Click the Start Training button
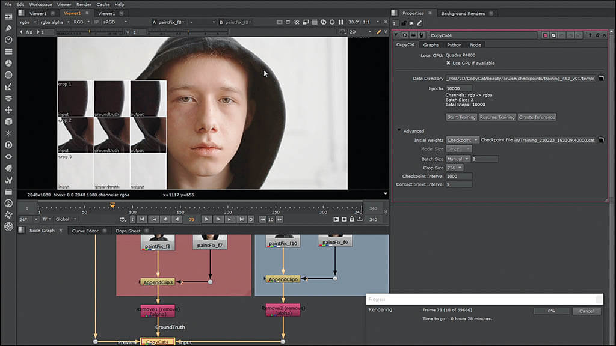616x346 pixels. 461,117
